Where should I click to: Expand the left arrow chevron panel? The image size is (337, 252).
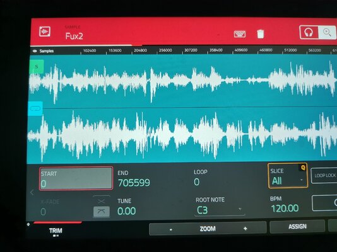[x=32, y=192]
